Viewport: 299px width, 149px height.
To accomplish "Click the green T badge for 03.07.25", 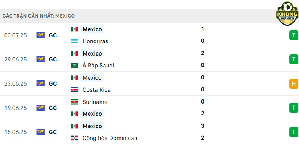I will (x=294, y=35).
